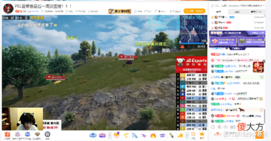Select the first ranking tab above the fan list

click(219, 12)
